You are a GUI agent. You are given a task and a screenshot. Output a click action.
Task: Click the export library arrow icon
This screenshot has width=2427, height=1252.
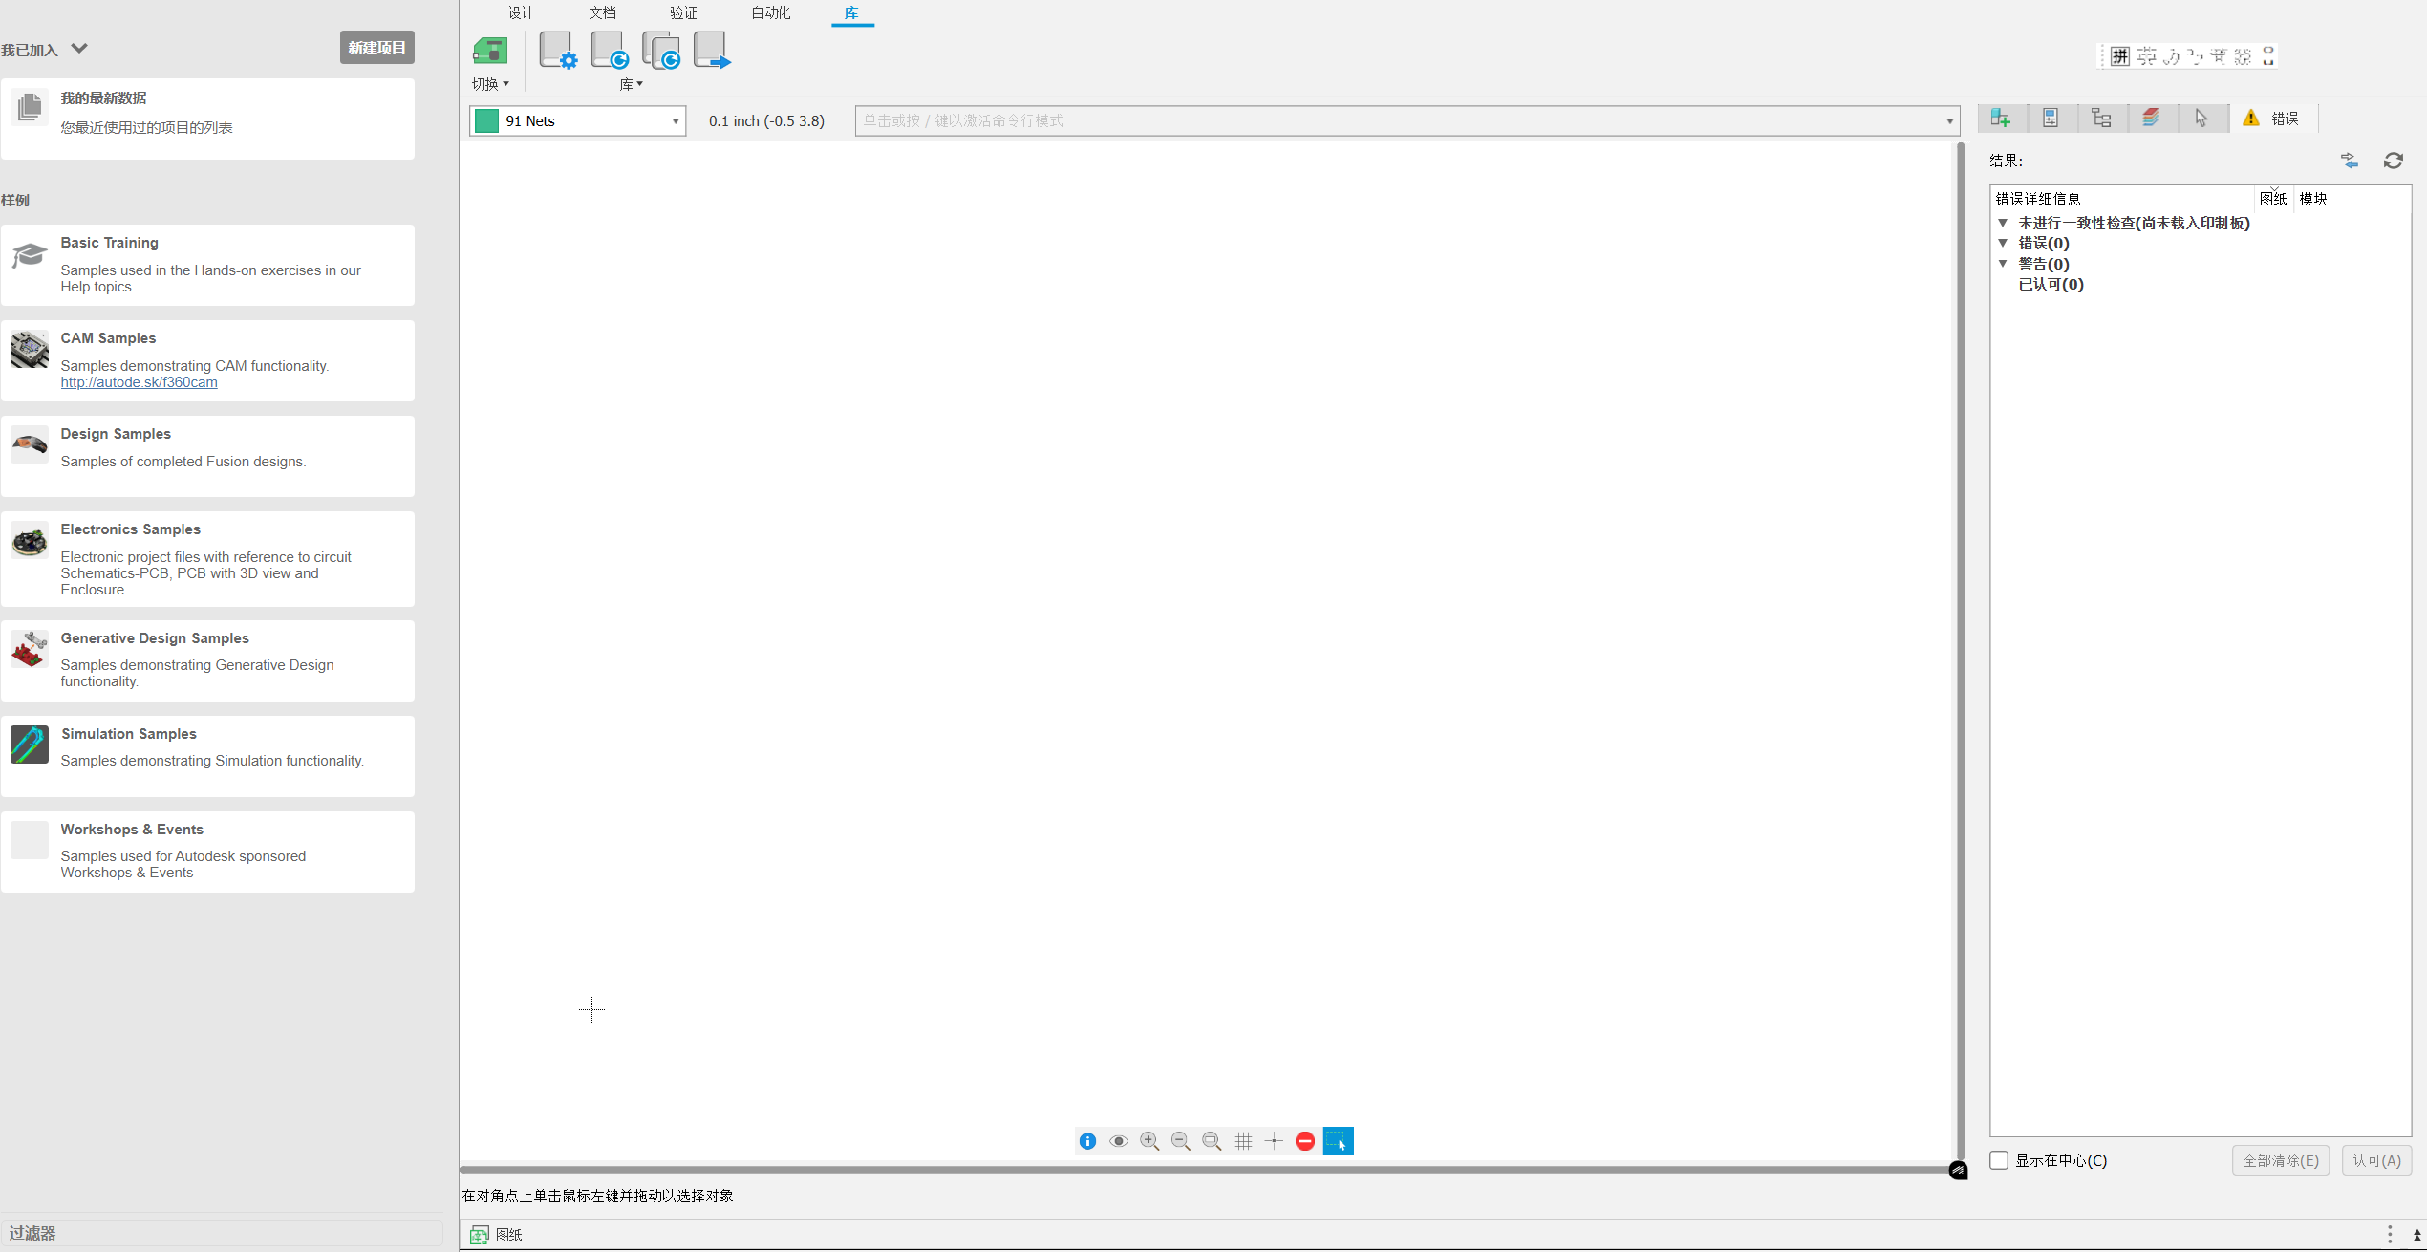click(x=712, y=51)
